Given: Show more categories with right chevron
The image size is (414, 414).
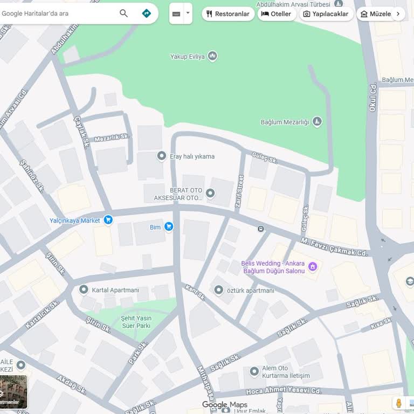Looking at the screenshot, I should [398, 14].
